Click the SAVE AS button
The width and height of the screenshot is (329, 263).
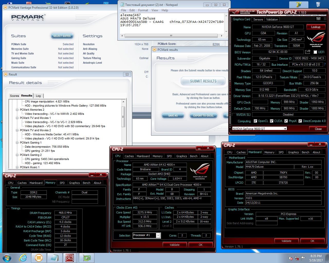click(x=173, y=116)
